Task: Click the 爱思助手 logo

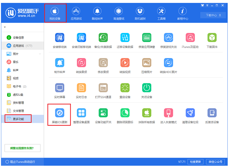Action: point(22,13)
